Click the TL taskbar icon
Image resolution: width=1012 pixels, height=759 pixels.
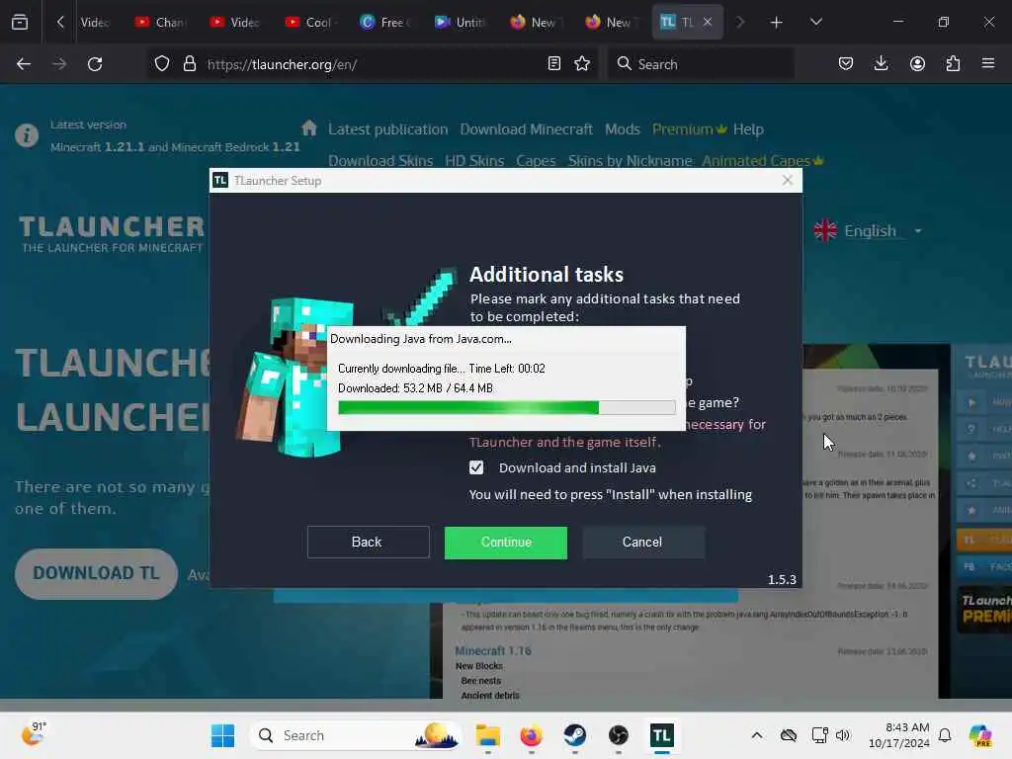click(x=661, y=735)
